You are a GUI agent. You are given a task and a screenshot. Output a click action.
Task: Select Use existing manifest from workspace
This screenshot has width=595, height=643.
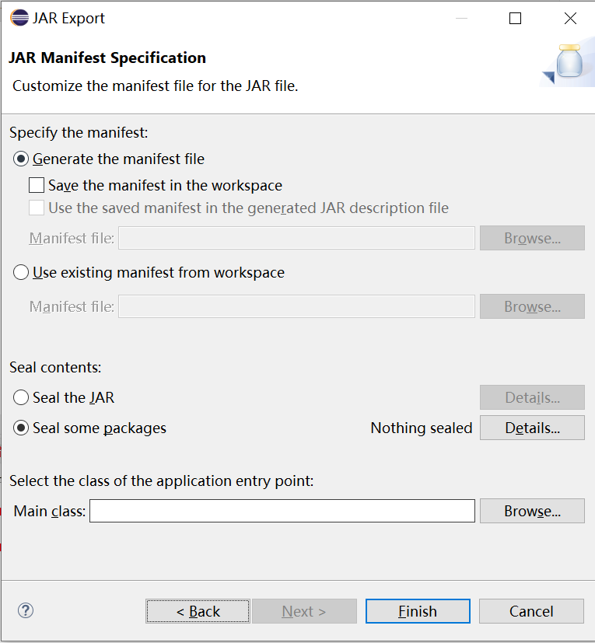click(x=22, y=273)
